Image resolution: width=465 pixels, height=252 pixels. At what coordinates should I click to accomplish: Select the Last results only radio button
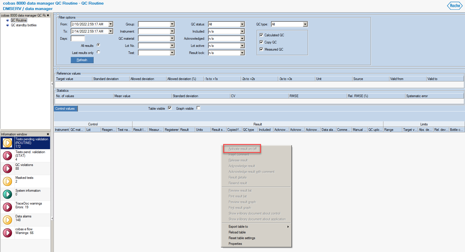pos(98,52)
